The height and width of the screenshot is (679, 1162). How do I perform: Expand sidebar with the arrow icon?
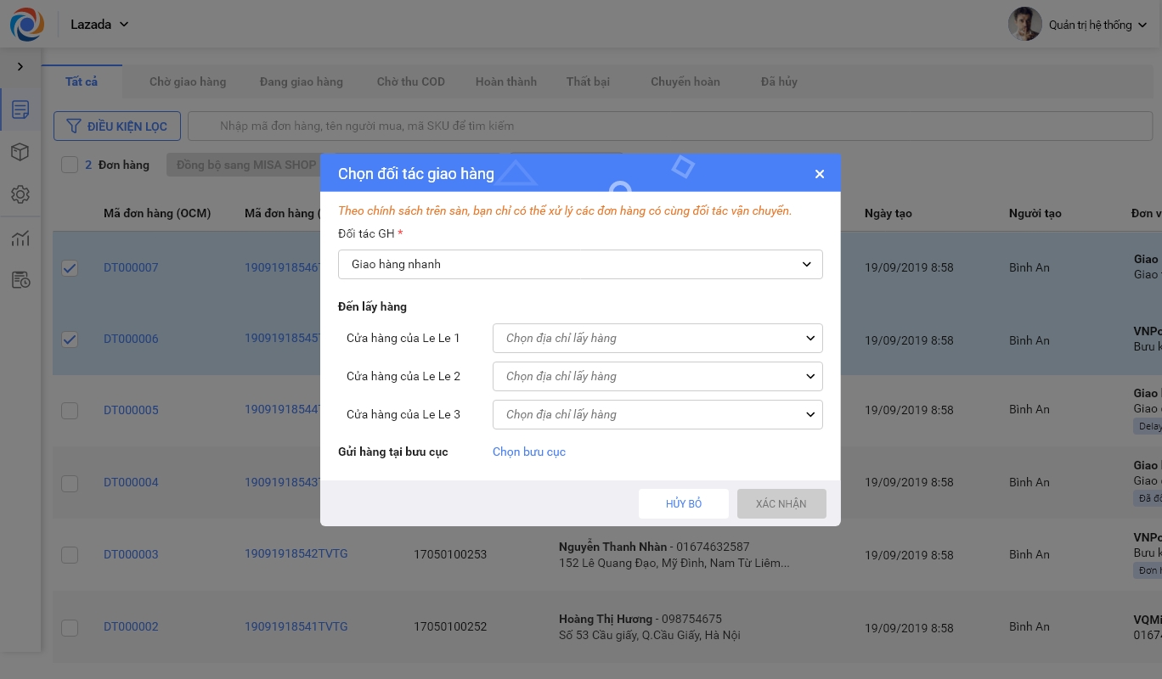coord(20,66)
